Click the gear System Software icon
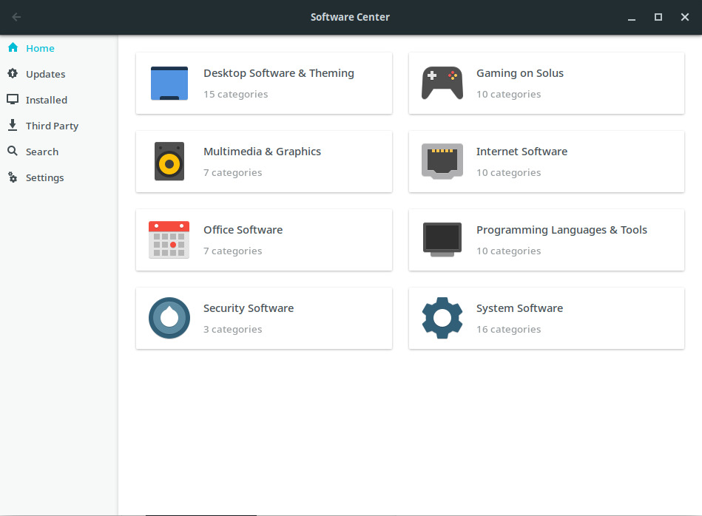The image size is (702, 516). 442,319
